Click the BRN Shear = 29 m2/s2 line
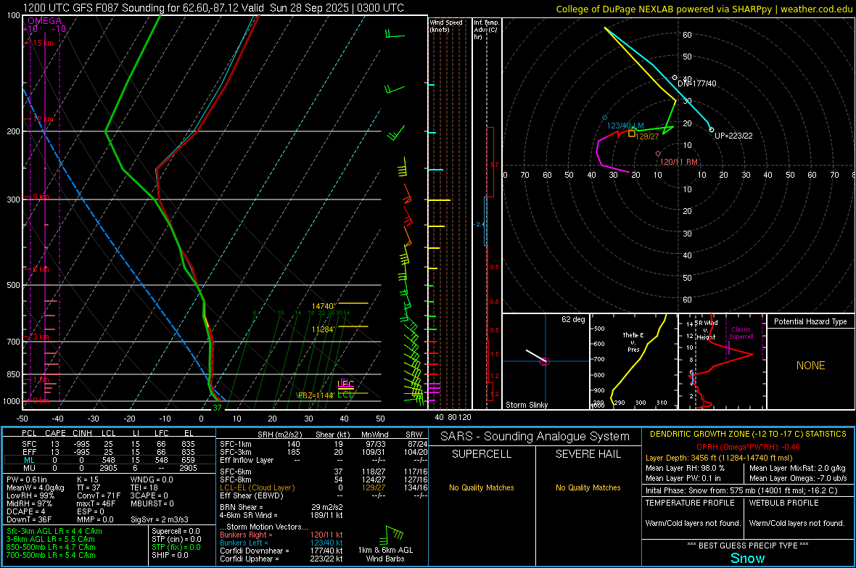856x568 pixels. point(281,507)
